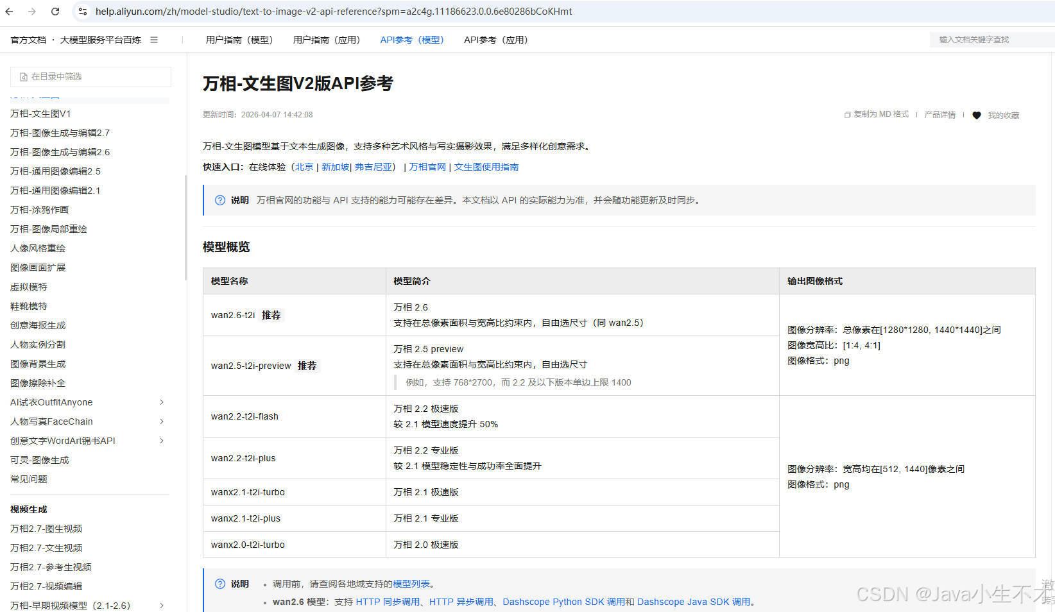Image resolution: width=1055 pixels, height=612 pixels.
Task: Open 图像擦除补全 in sidebar
Action: point(38,383)
